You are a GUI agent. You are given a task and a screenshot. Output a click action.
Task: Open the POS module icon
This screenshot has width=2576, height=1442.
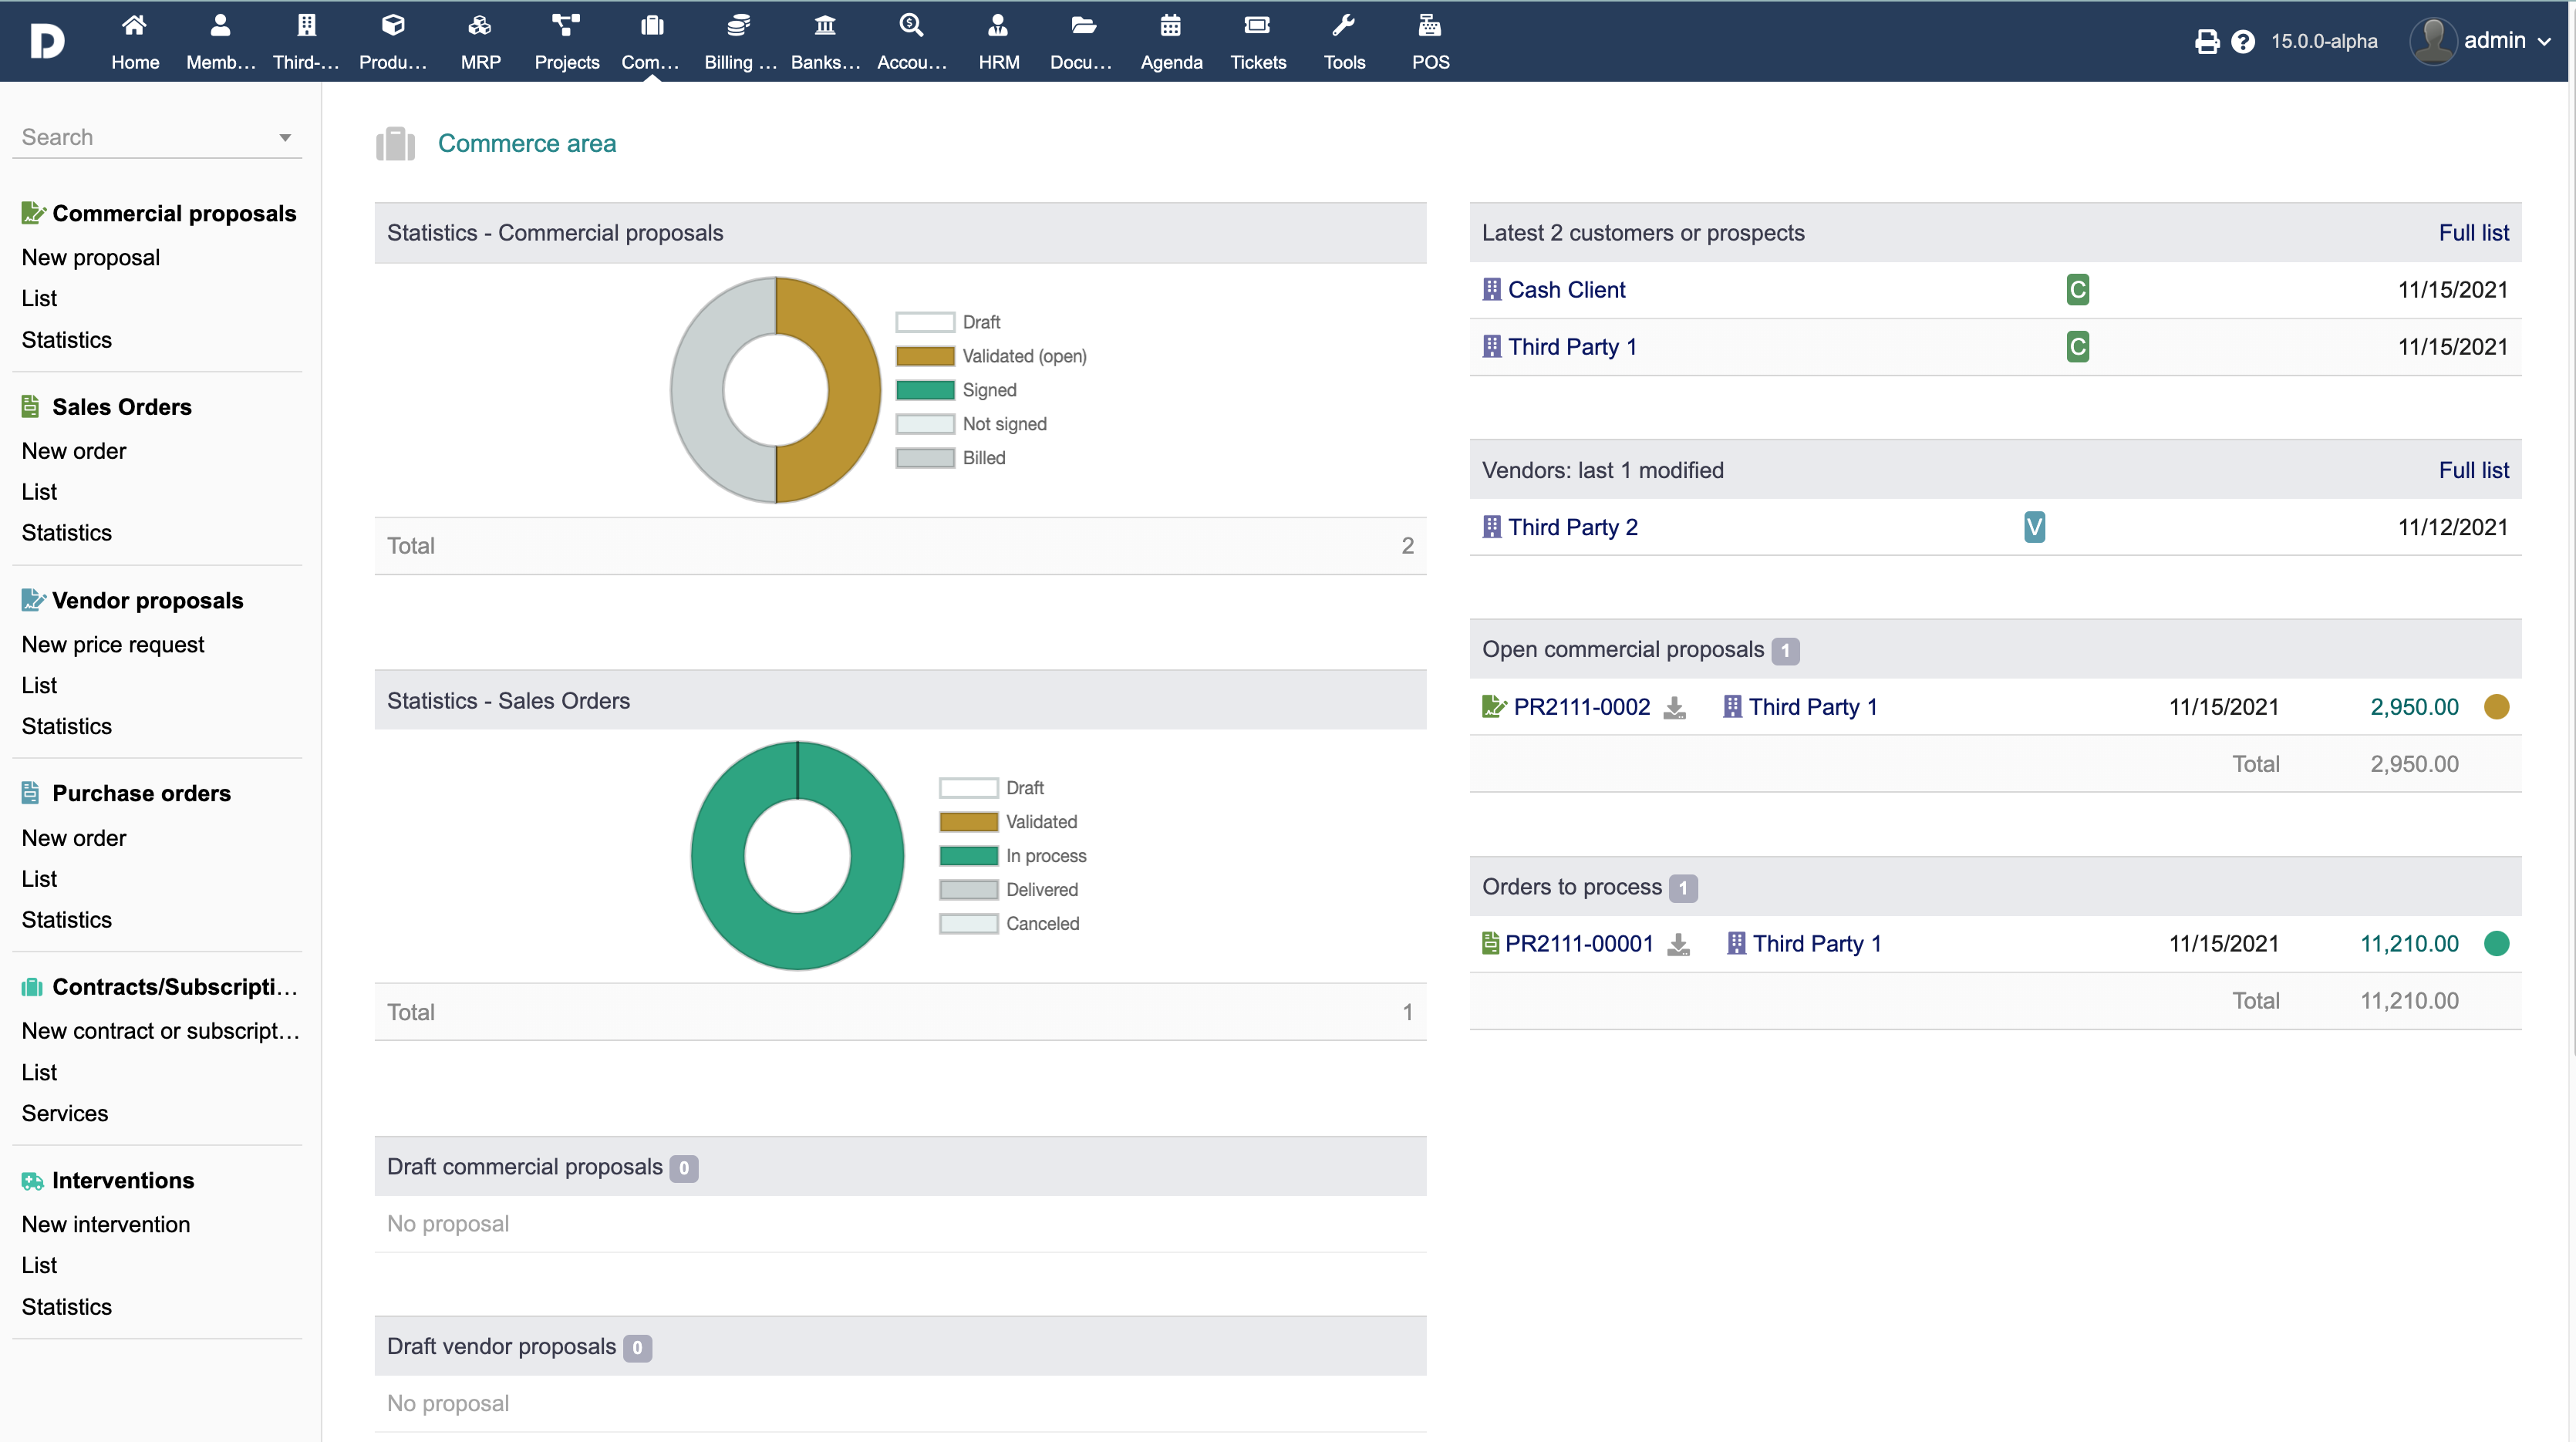tap(1430, 26)
